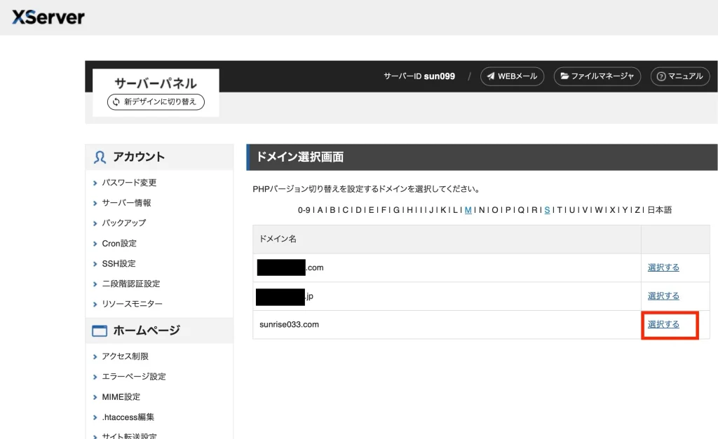Click the アカウント section heading
Image resolution: width=718 pixels, height=439 pixels.
coord(139,157)
